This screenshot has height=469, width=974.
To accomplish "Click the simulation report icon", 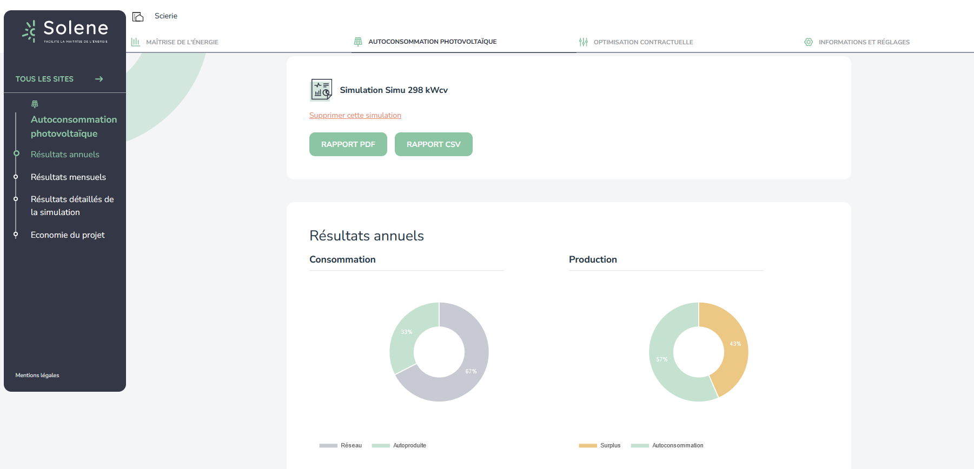I will click(x=321, y=90).
